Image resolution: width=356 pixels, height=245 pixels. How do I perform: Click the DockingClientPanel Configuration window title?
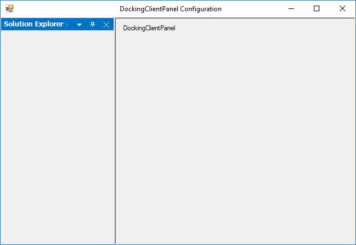170,9
